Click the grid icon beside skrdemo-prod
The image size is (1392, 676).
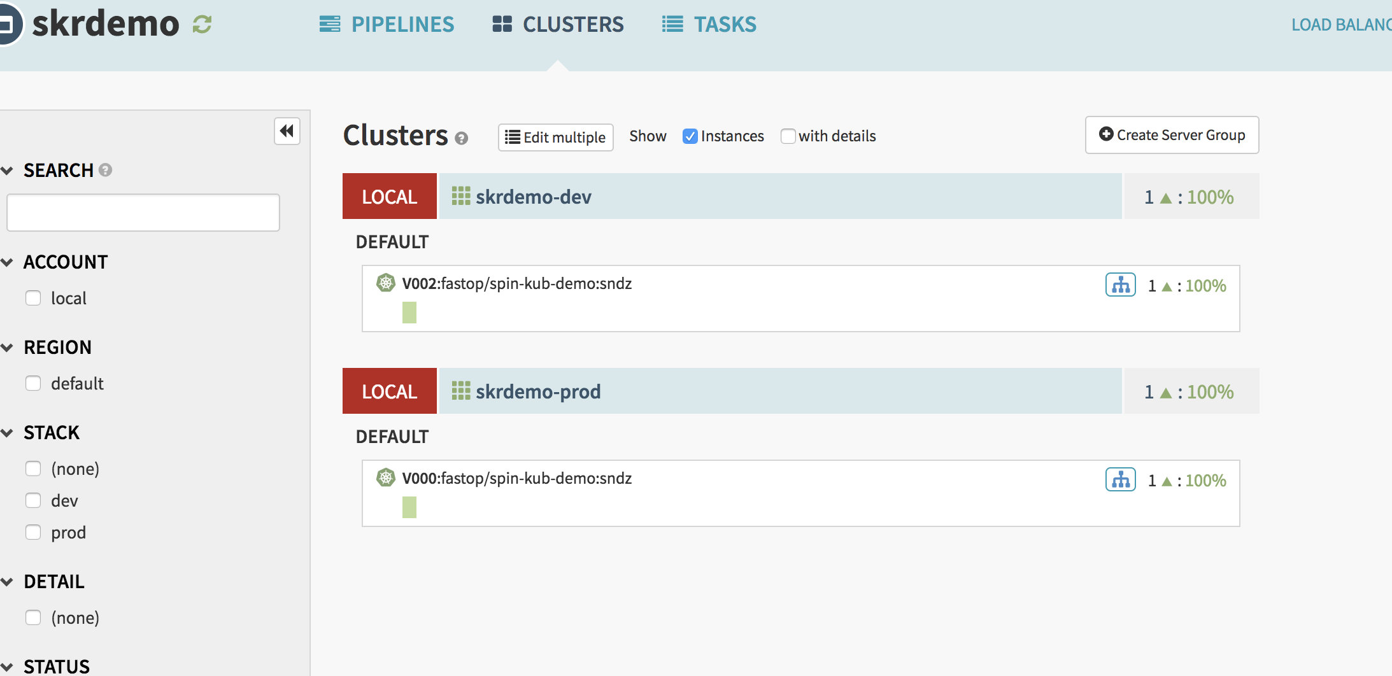coord(460,391)
